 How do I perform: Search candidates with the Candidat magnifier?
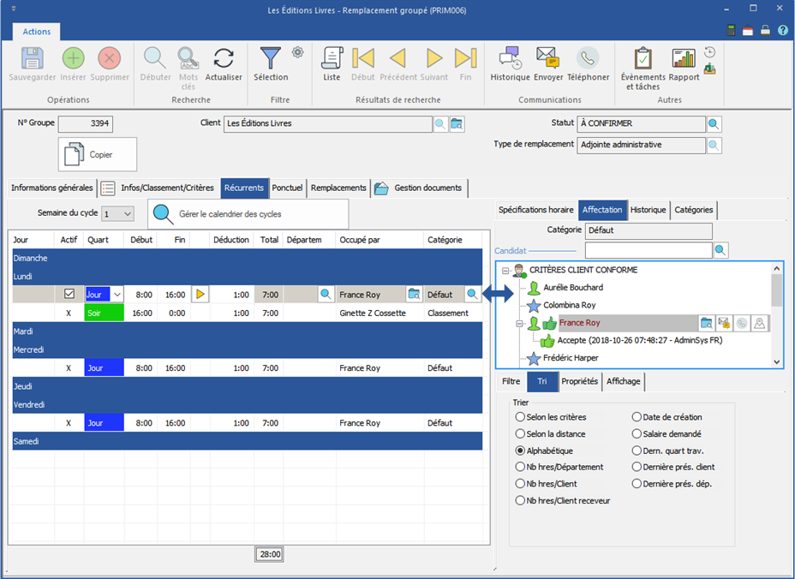coord(720,250)
